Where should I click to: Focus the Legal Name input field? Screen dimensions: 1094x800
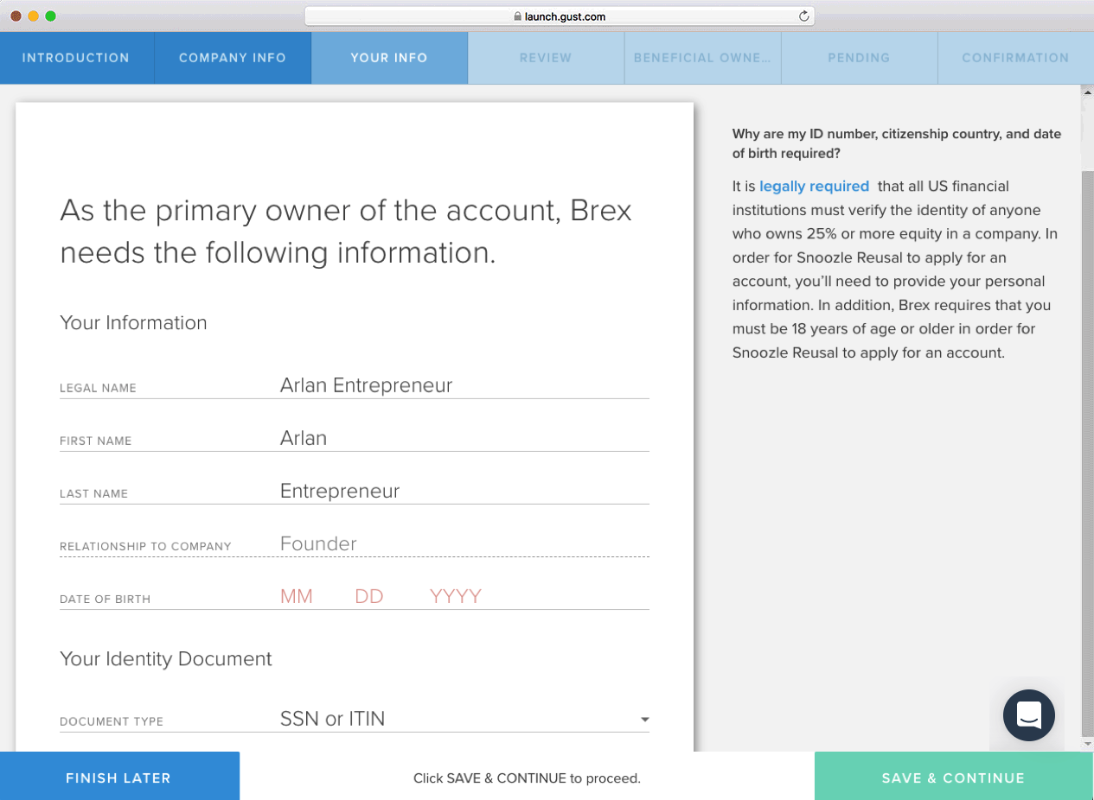[x=463, y=385]
